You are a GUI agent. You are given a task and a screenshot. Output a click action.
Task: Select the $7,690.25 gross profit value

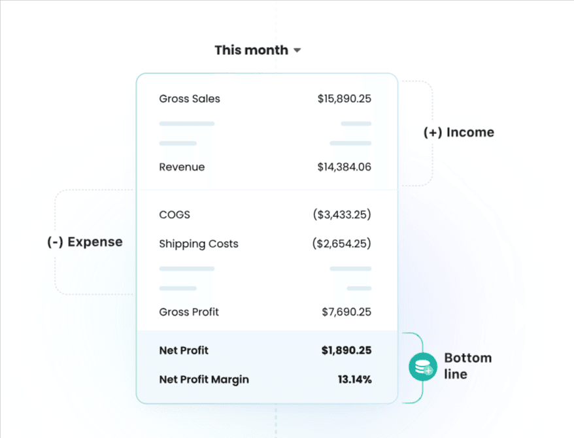[x=346, y=312]
